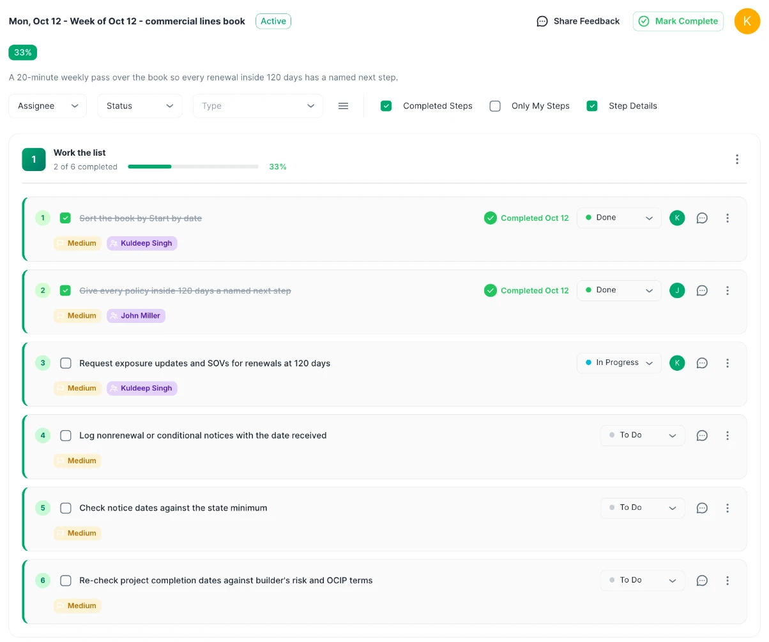Viewport: 769px width, 642px height.
Task: Open comments for step 4 Log nonrenewal notices
Action: pos(702,436)
